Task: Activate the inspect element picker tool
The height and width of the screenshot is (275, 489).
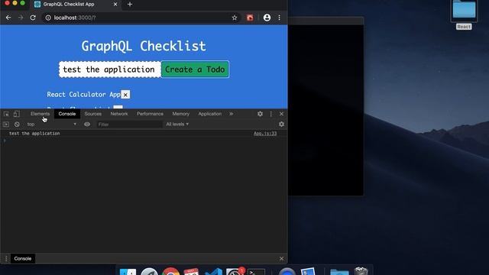Action: [6, 114]
